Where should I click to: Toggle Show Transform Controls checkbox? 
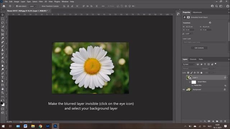(x=40, y=6)
